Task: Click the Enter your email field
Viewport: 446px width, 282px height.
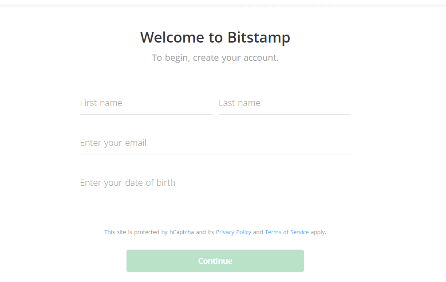Action: (215, 143)
